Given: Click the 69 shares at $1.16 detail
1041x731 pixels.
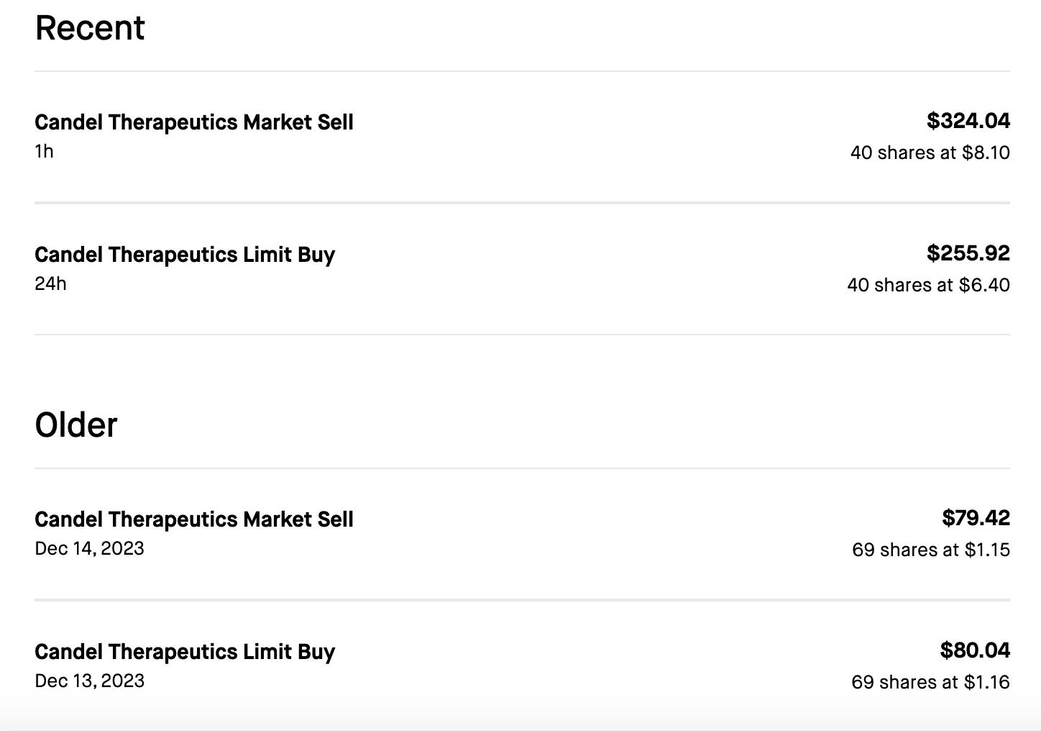Looking at the screenshot, I should coord(930,682).
